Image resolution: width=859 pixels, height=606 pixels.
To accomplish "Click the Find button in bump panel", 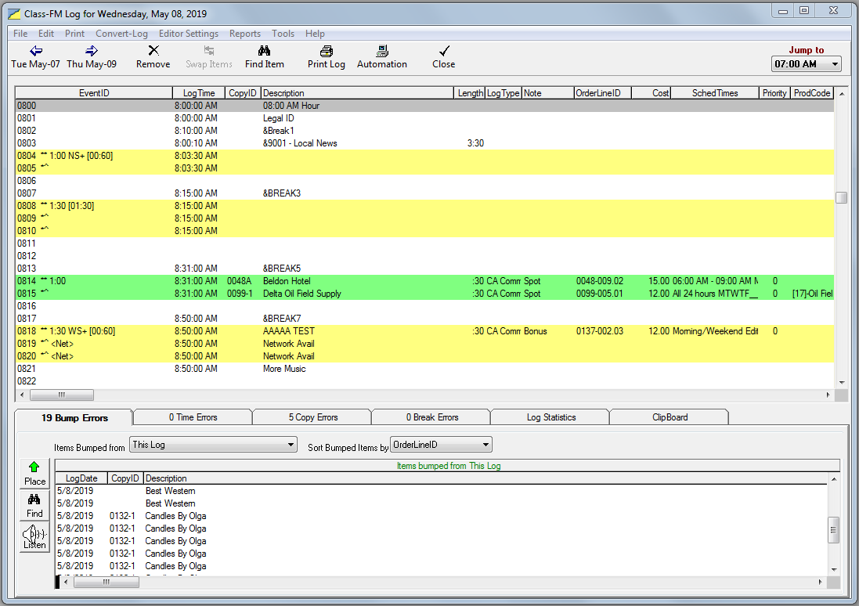I will pyautogui.click(x=34, y=505).
